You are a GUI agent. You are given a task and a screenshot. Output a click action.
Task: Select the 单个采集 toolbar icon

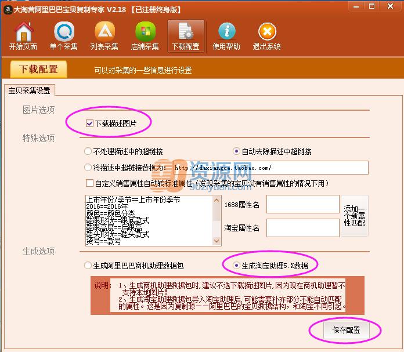[x=64, y=36]
